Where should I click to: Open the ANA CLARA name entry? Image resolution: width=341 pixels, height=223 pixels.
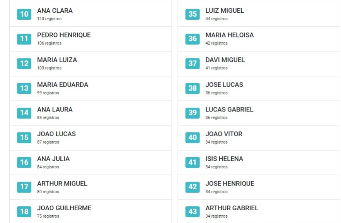(55, 11)
